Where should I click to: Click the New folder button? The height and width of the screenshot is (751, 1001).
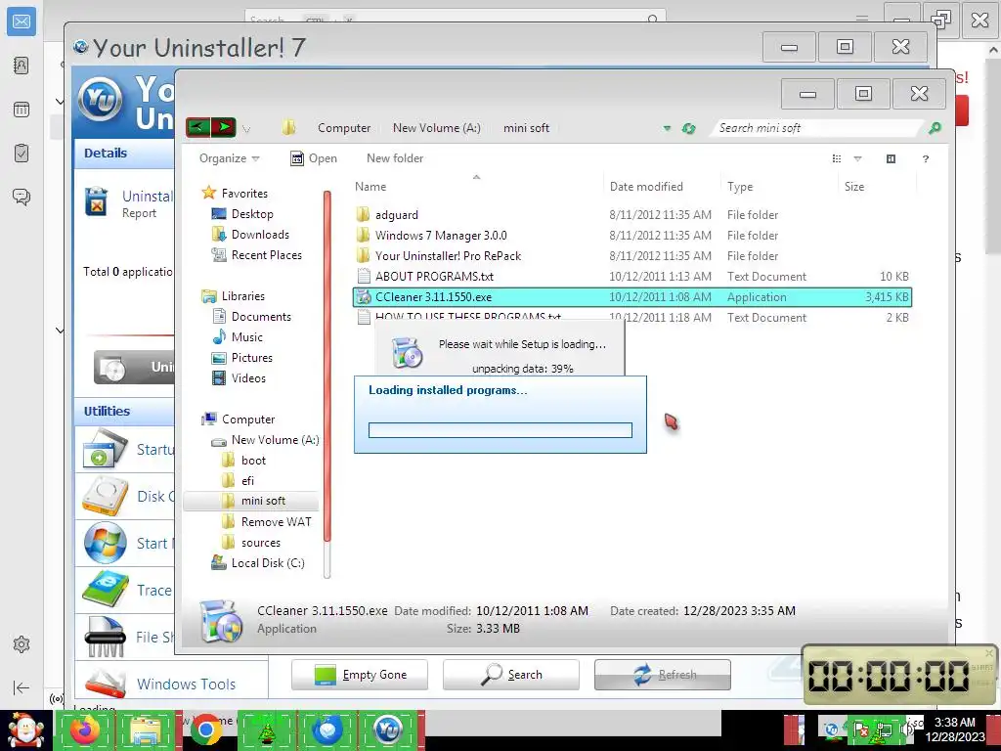395,158
